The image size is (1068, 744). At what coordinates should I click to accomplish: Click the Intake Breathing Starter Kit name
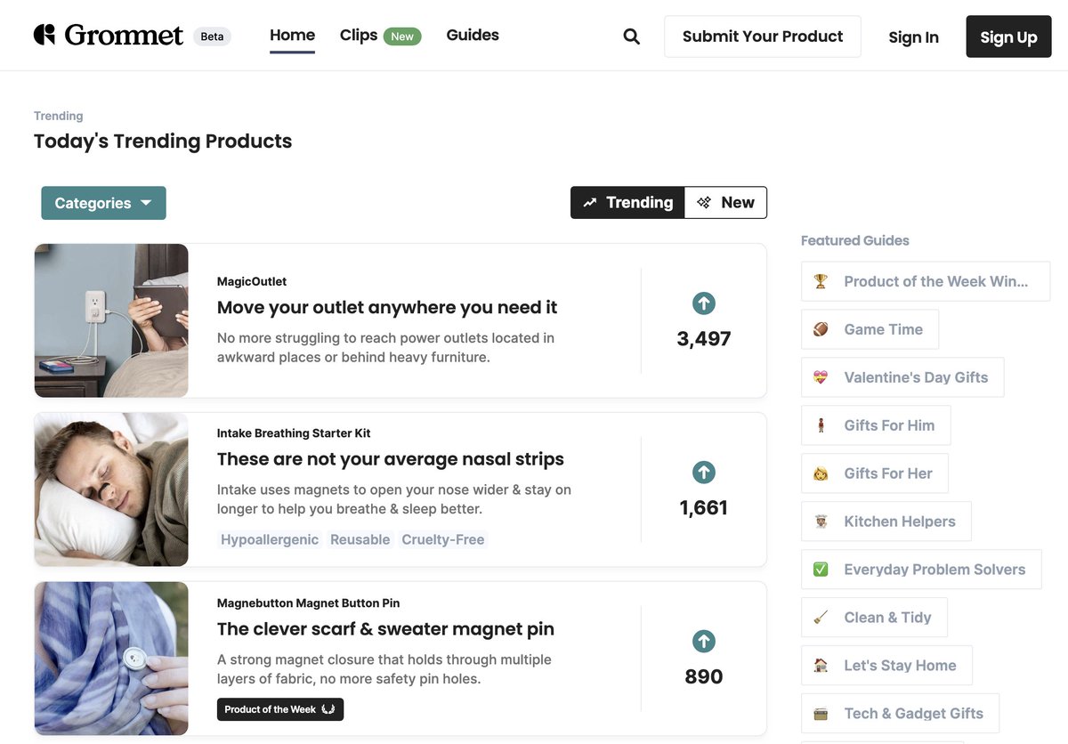tap(294, 433)
